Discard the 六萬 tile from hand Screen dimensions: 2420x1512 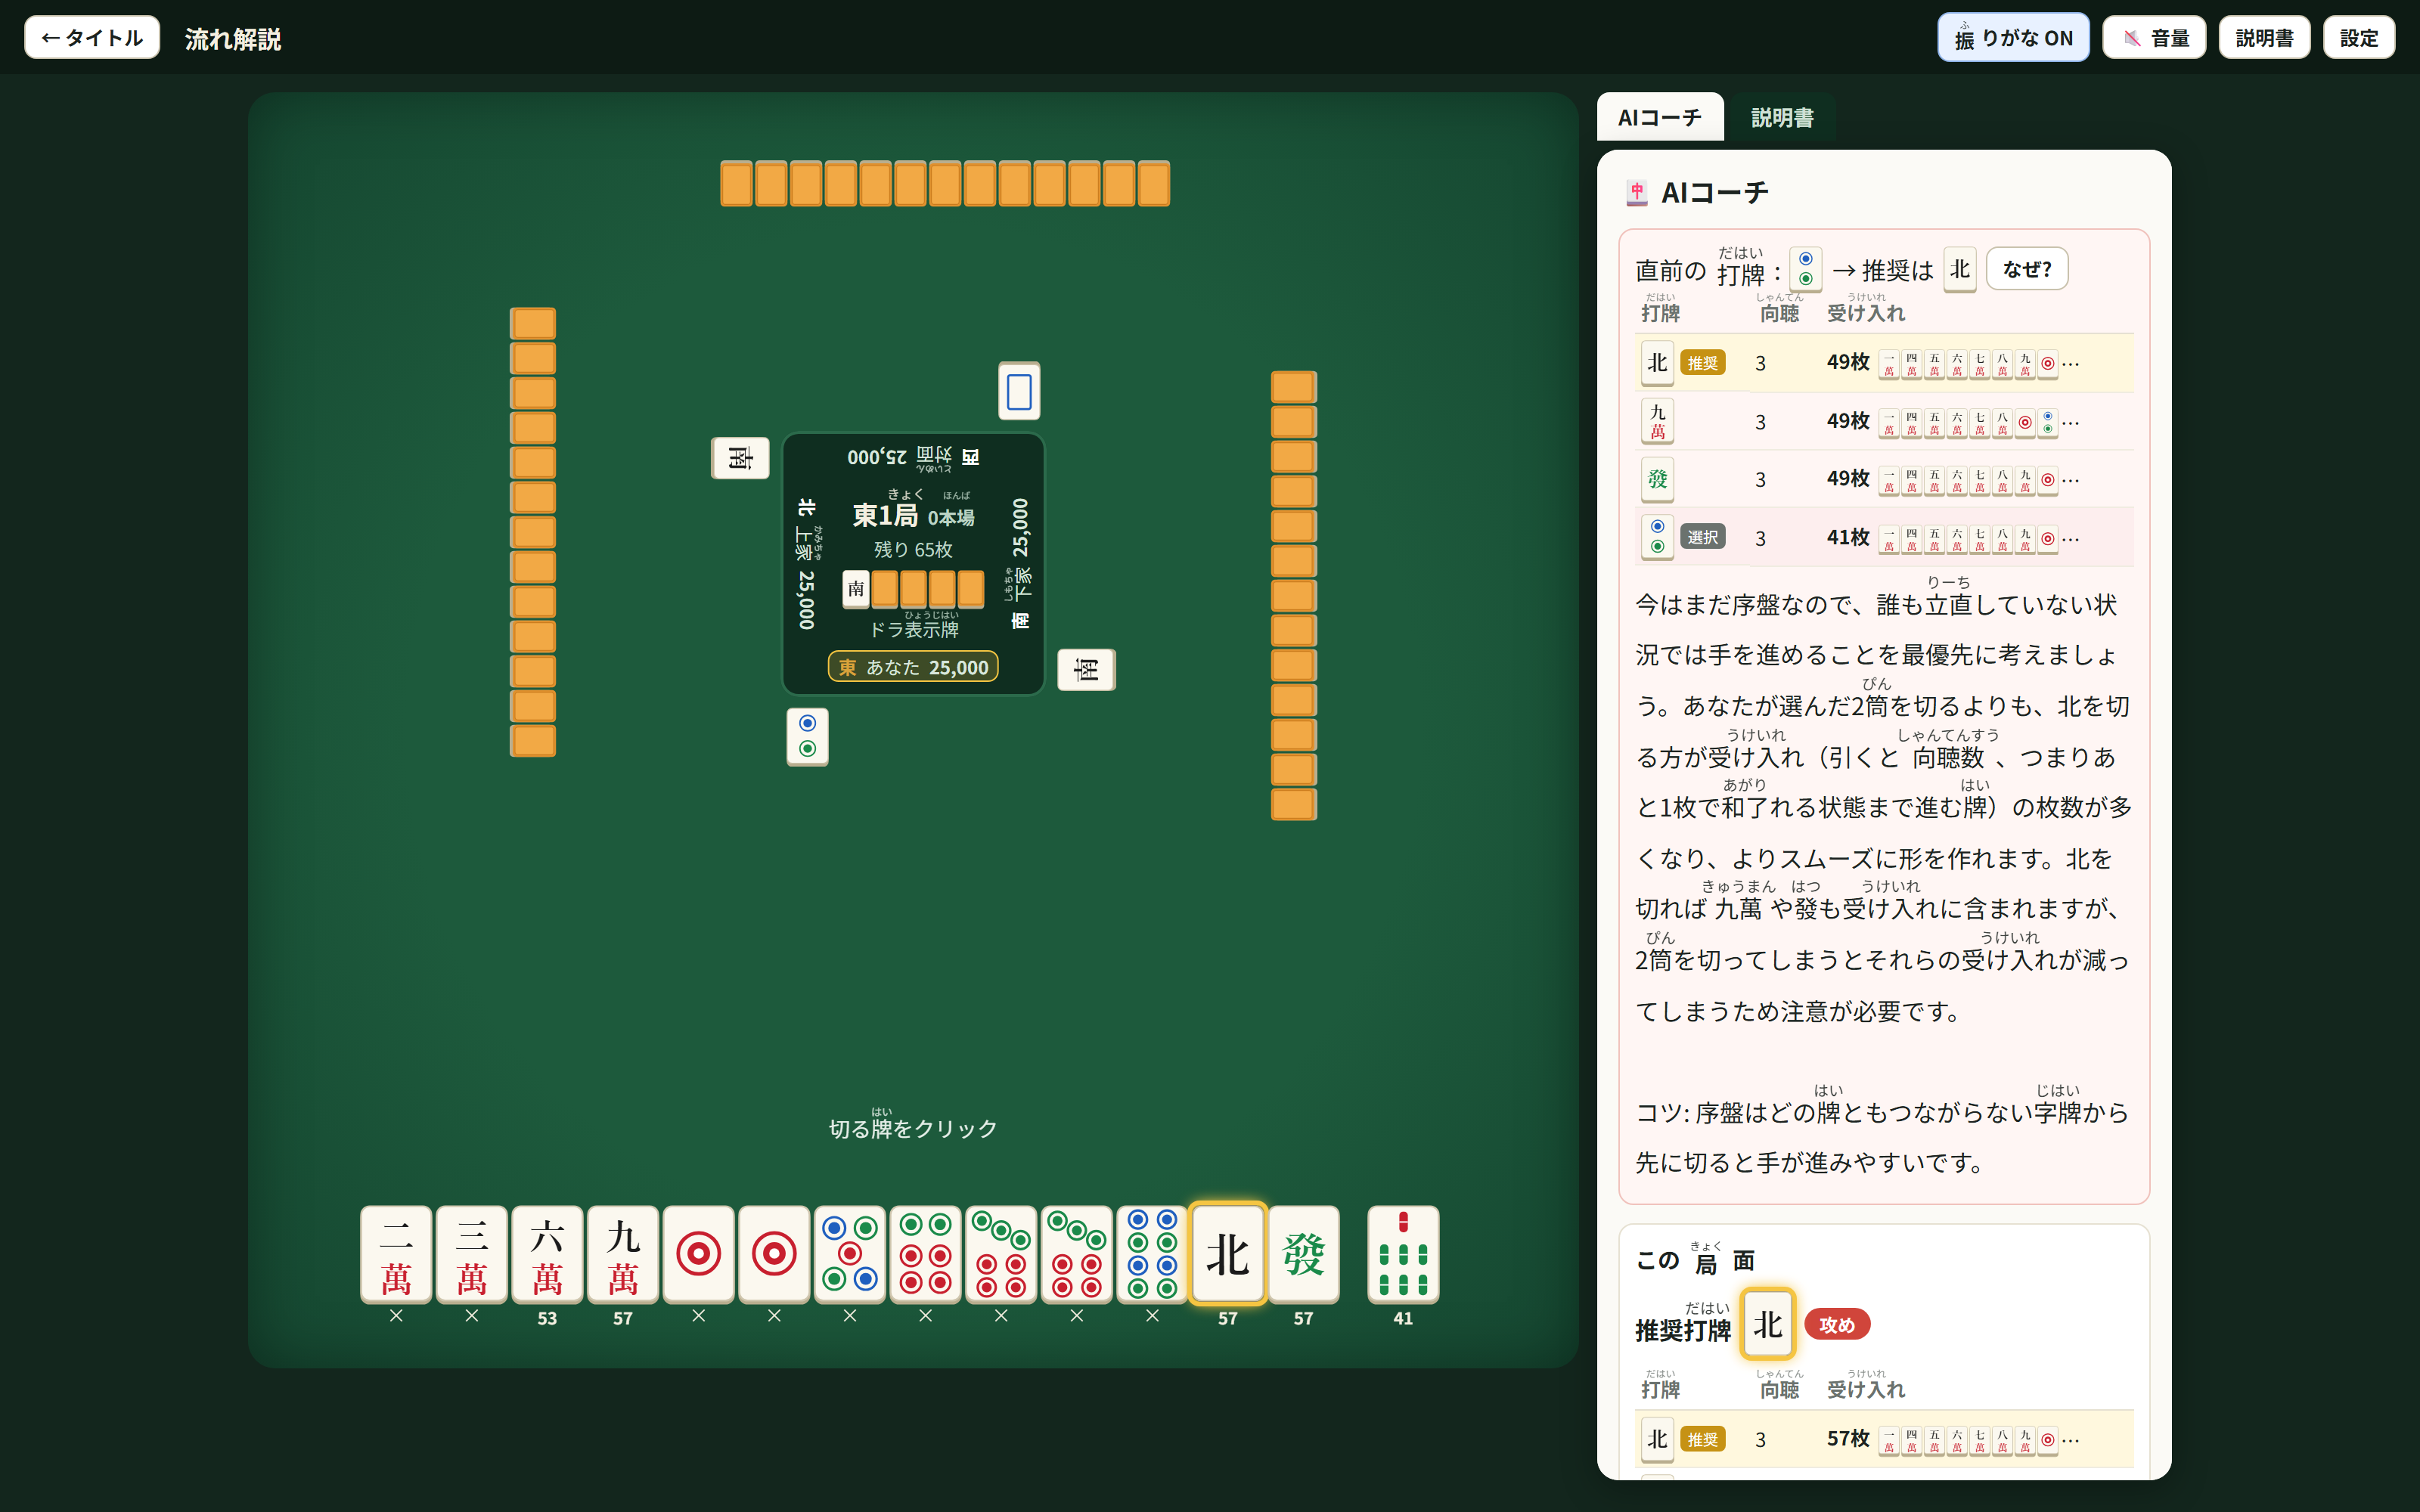[x=547, y=1254]
